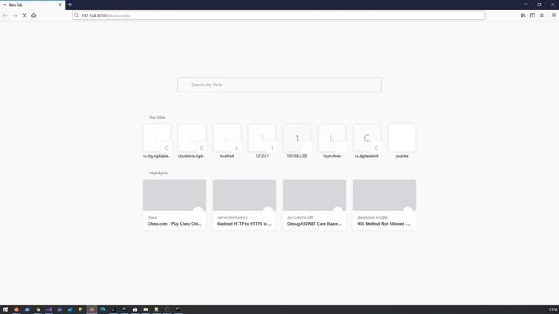Go back with the back arrow
This screenshot has height=314, width=559.
tap(5, 16)
